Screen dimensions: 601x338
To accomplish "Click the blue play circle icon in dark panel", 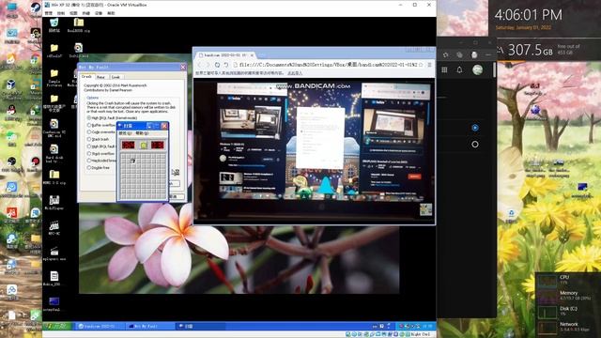I will pos(475,128).
